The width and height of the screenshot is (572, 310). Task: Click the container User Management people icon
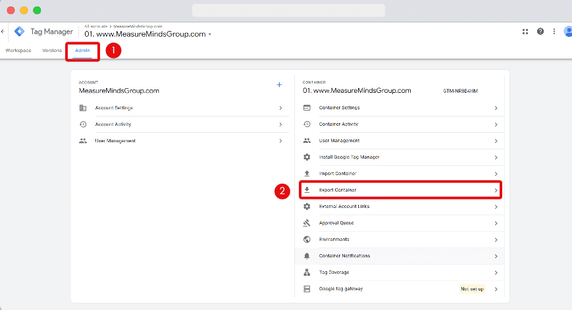307,141
